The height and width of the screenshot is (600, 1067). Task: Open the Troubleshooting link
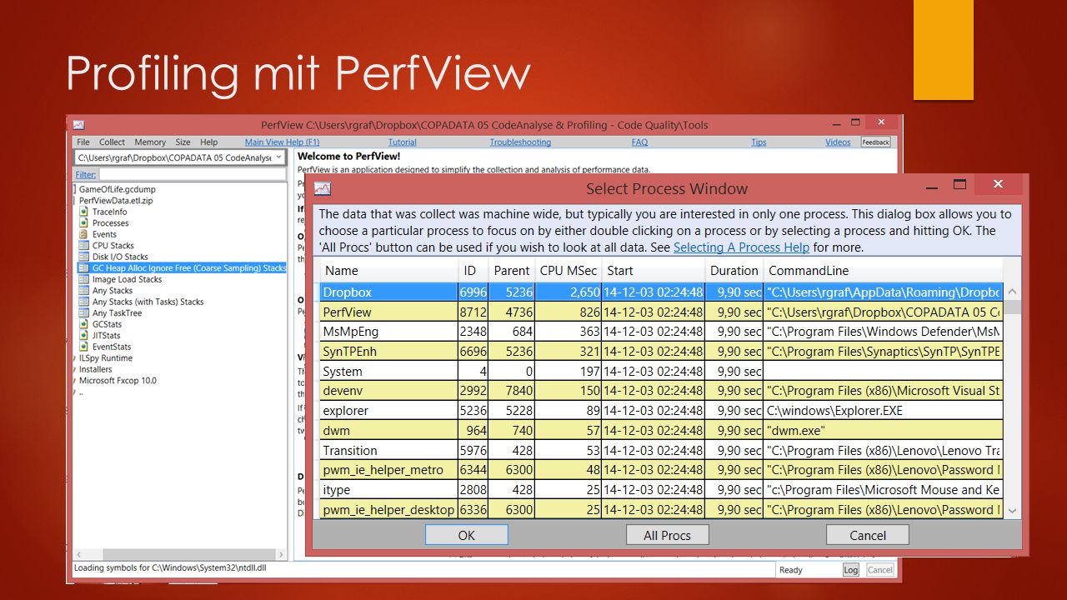pos(520,142)
